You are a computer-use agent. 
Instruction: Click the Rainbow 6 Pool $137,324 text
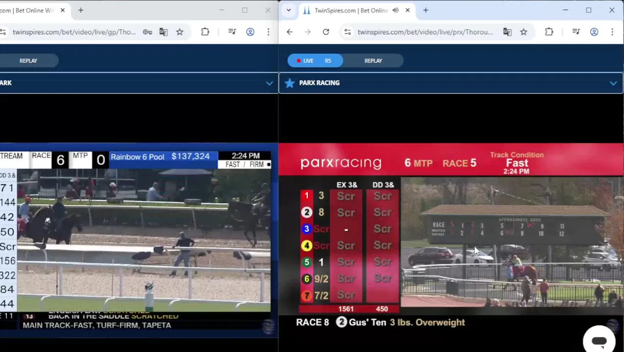pyautogui.click(x=160, y=156)
